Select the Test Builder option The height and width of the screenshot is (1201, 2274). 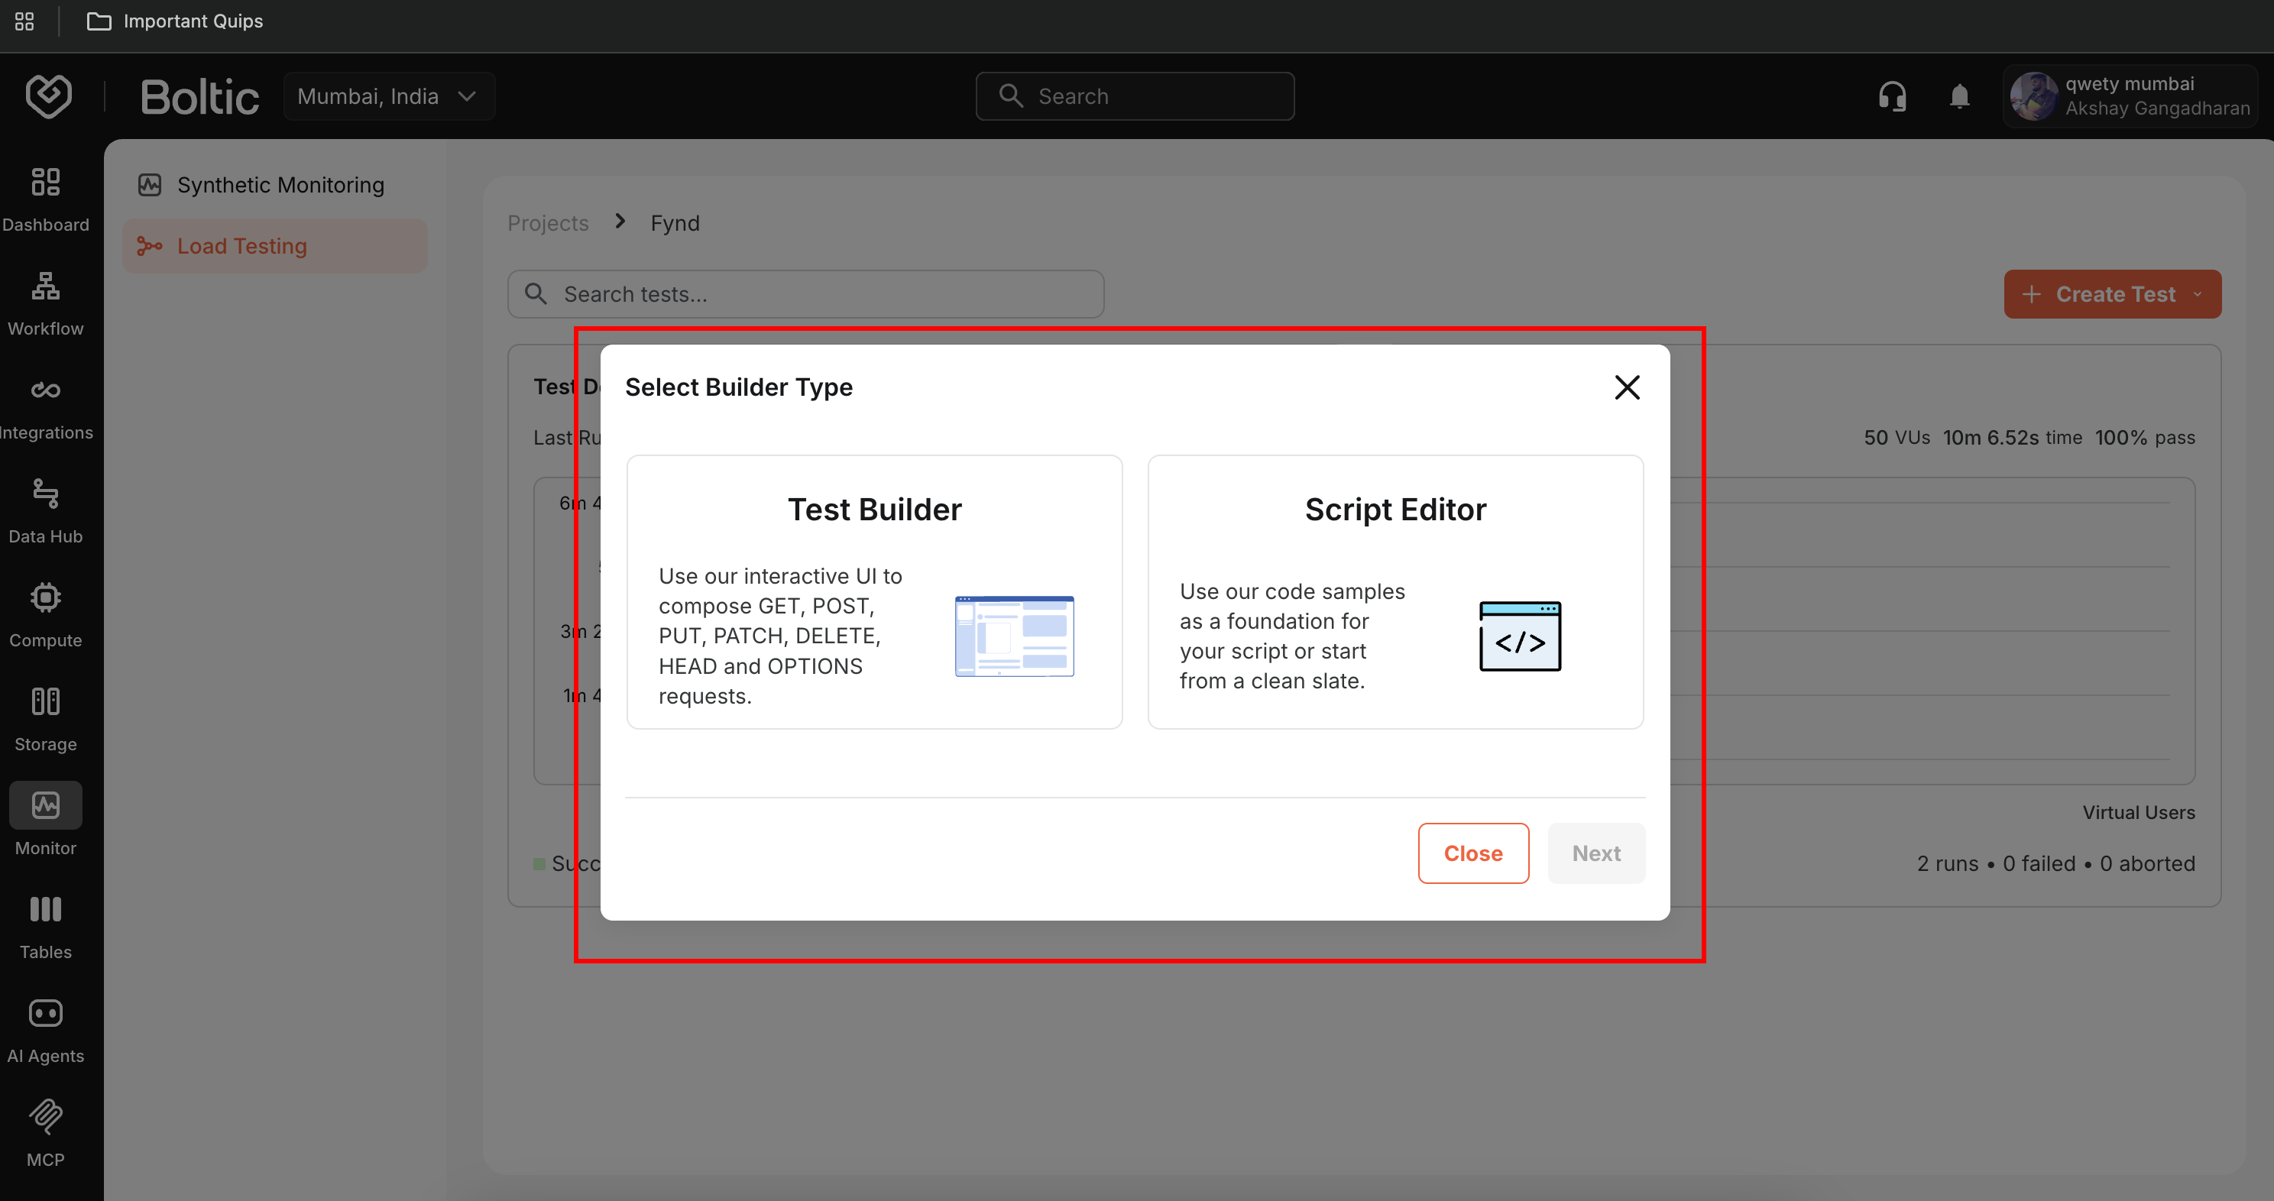[x=873, y=591]
